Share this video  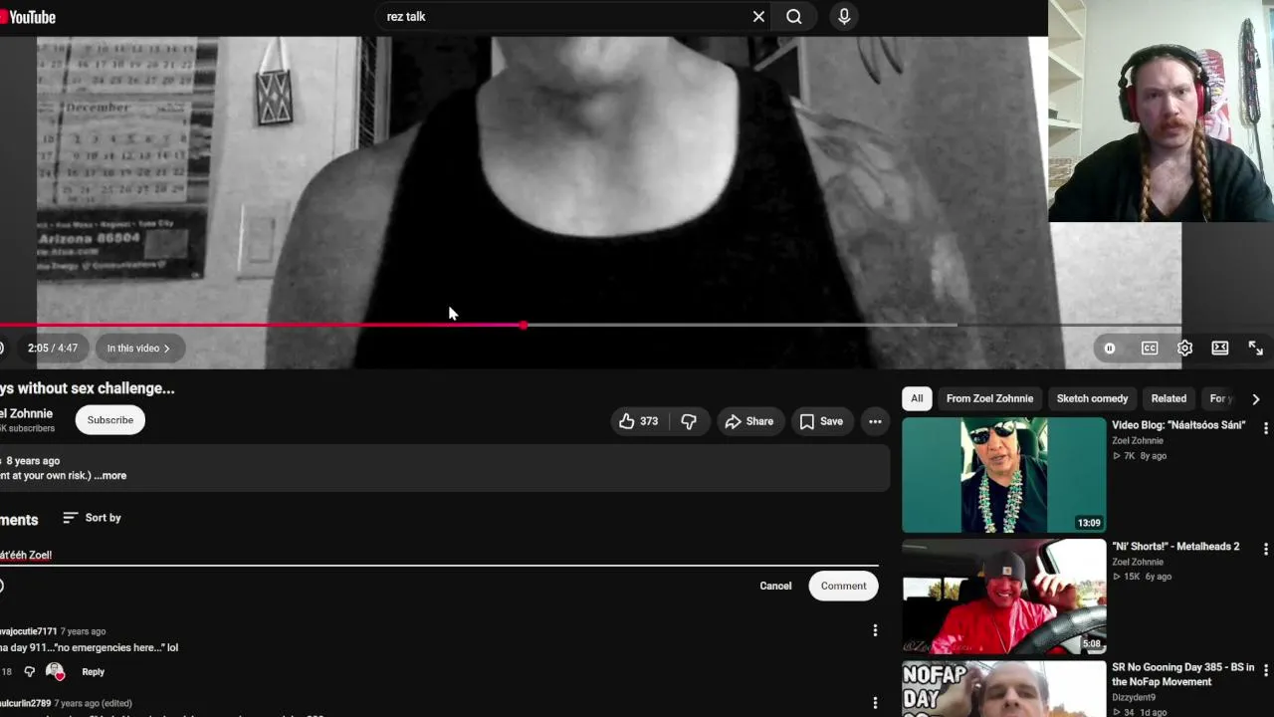pyautogui.click(x=749, y=421)
